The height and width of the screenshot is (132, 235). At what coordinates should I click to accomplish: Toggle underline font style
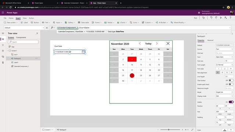(225, 69)
